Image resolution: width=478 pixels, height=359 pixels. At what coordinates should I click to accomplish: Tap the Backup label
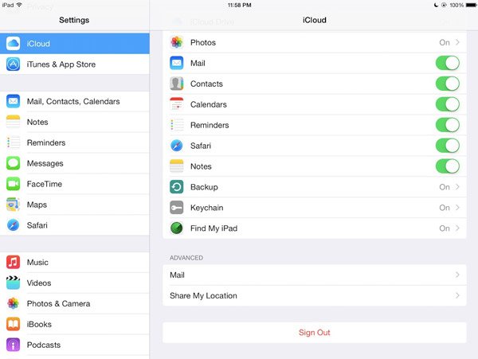point(204,187)
